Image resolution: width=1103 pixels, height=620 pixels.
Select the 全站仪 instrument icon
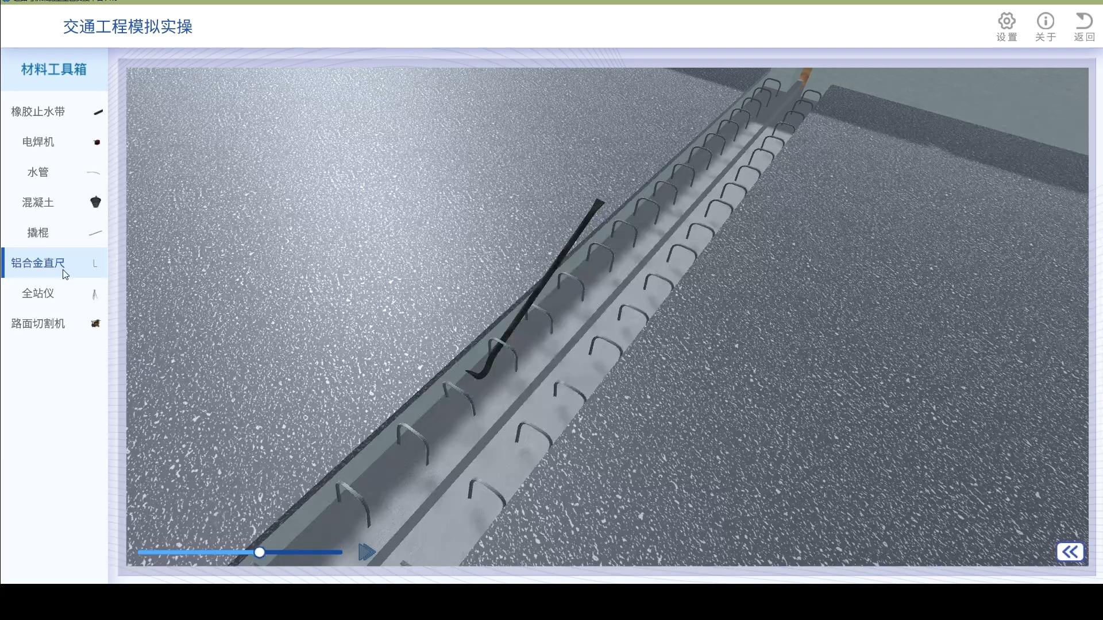[x=95, y=294]
